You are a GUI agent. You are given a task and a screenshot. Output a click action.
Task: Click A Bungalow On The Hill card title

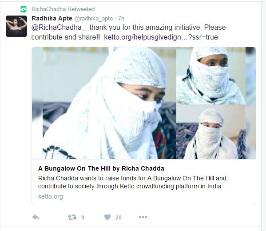[101, 168]
